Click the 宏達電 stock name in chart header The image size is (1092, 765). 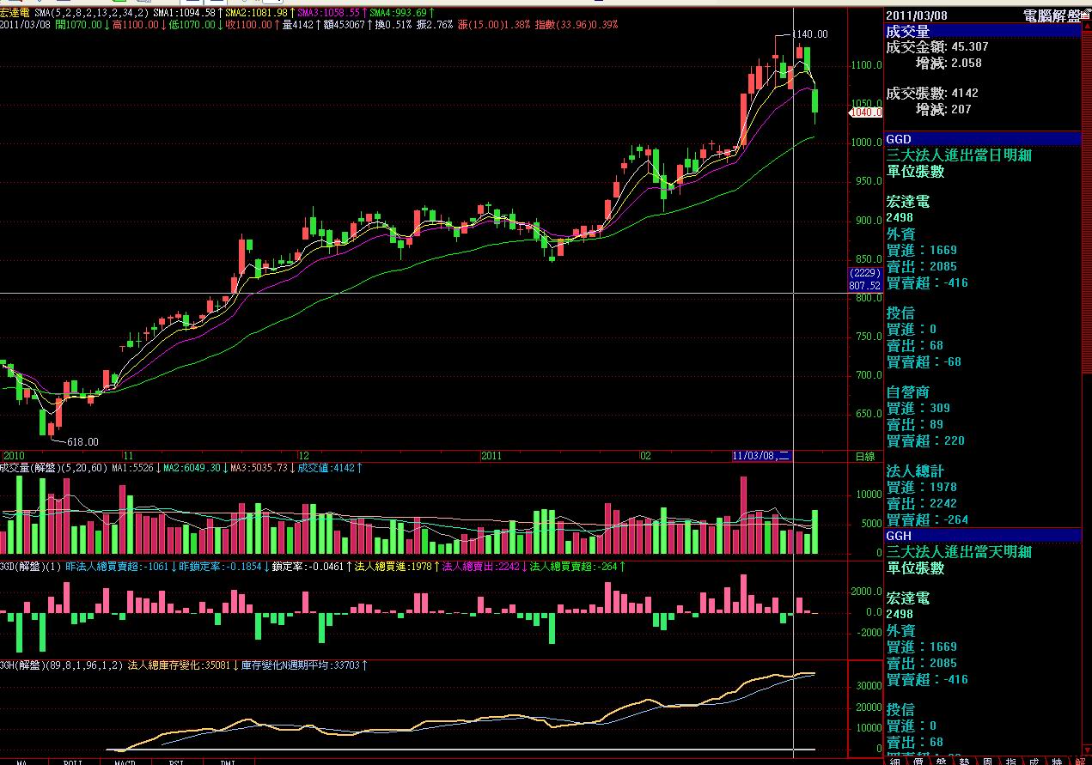[15, 12]
